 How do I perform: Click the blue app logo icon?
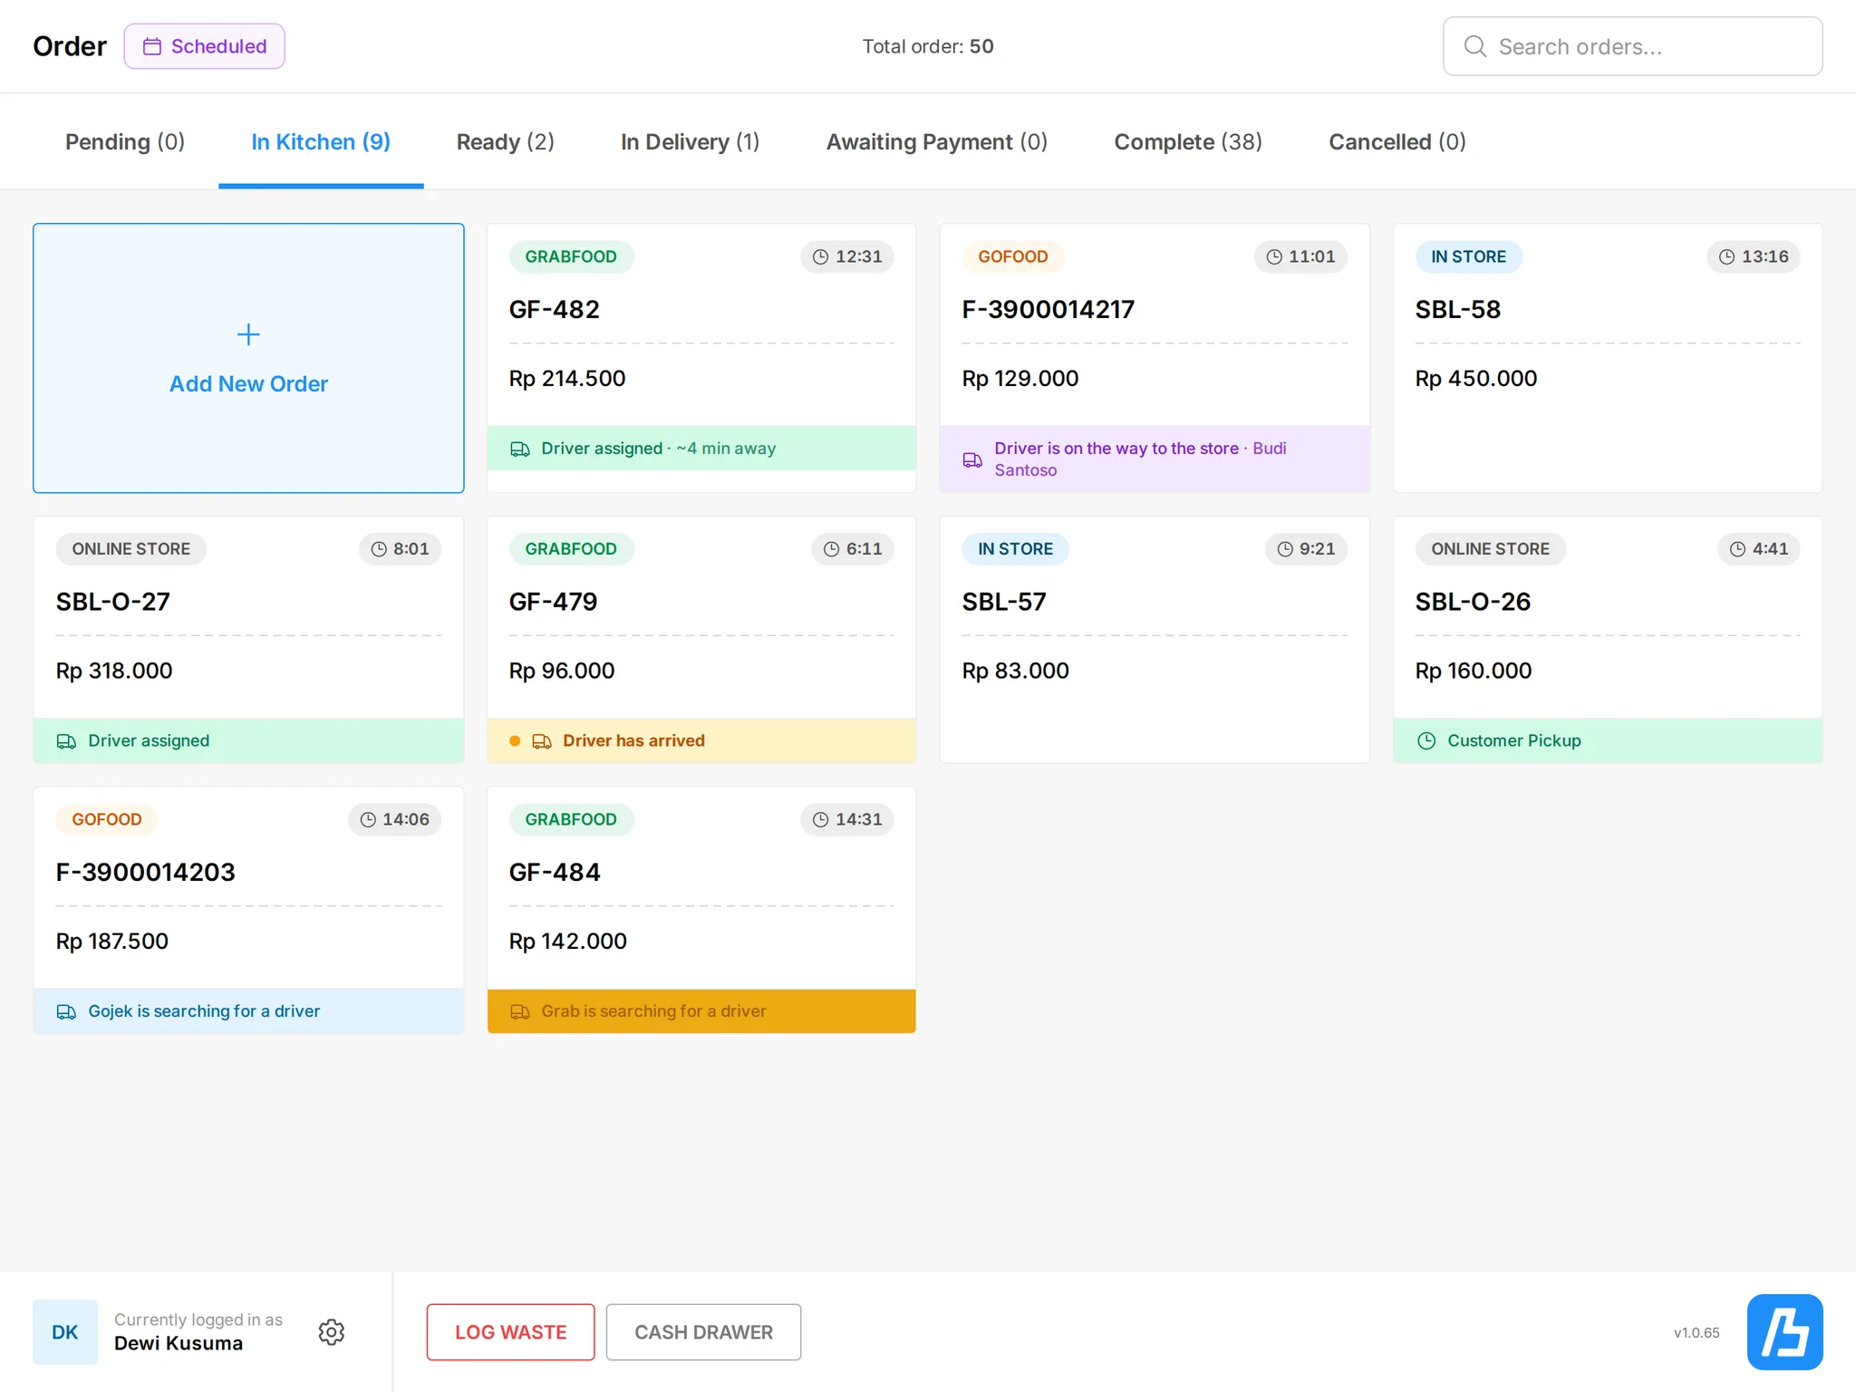(x=1784, y=1332)
